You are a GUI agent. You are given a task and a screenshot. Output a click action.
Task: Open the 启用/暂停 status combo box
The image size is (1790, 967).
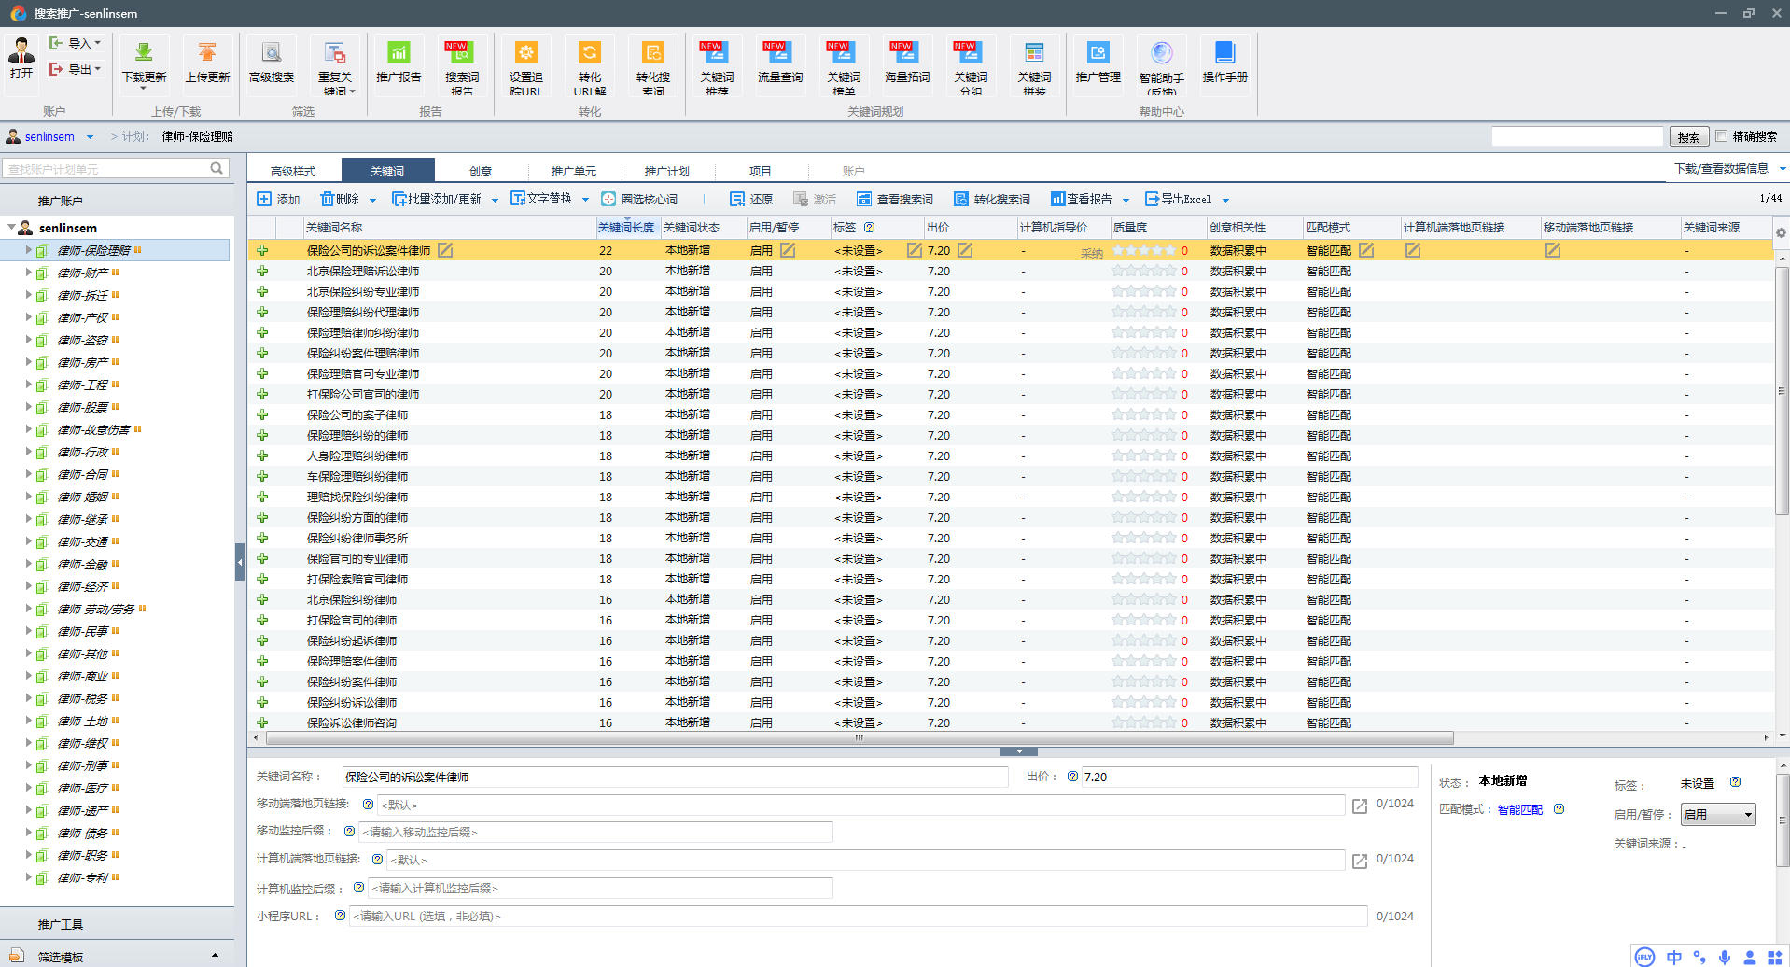1717,815
